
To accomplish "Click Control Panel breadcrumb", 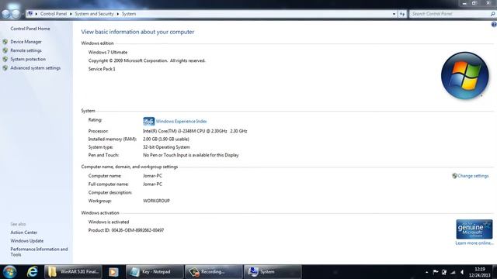I will click(54, 14).
